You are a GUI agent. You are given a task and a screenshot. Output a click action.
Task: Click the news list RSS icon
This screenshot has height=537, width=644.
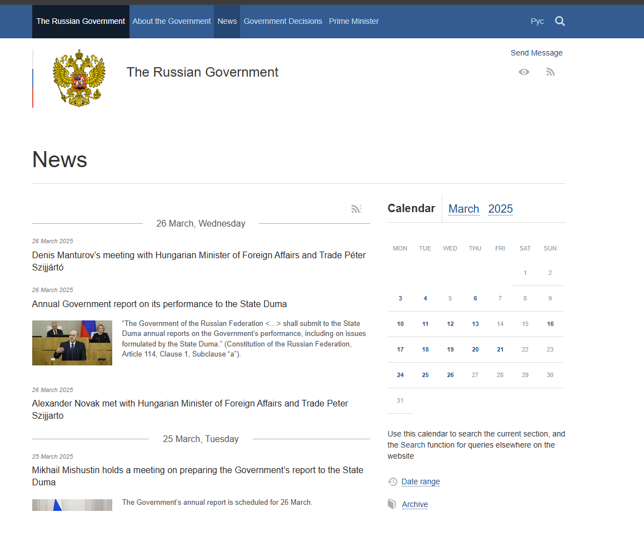[x=356, y=209]
